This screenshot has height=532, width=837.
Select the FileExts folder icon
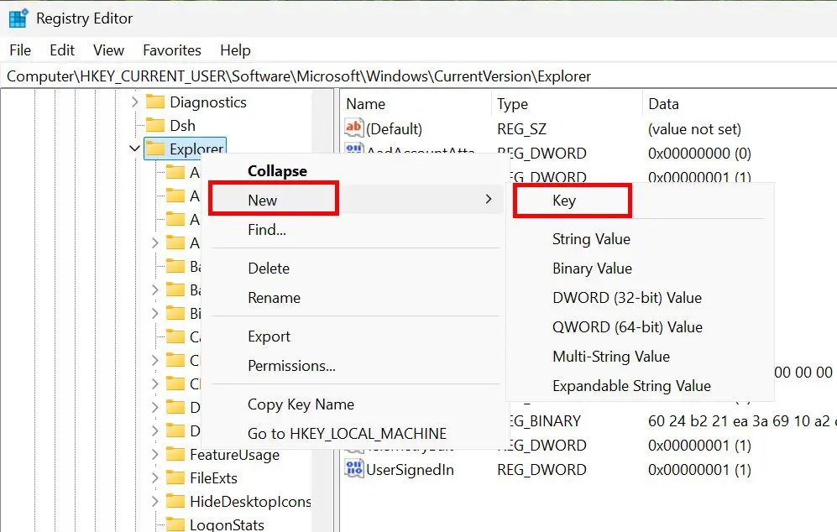(x=175, y=477)
